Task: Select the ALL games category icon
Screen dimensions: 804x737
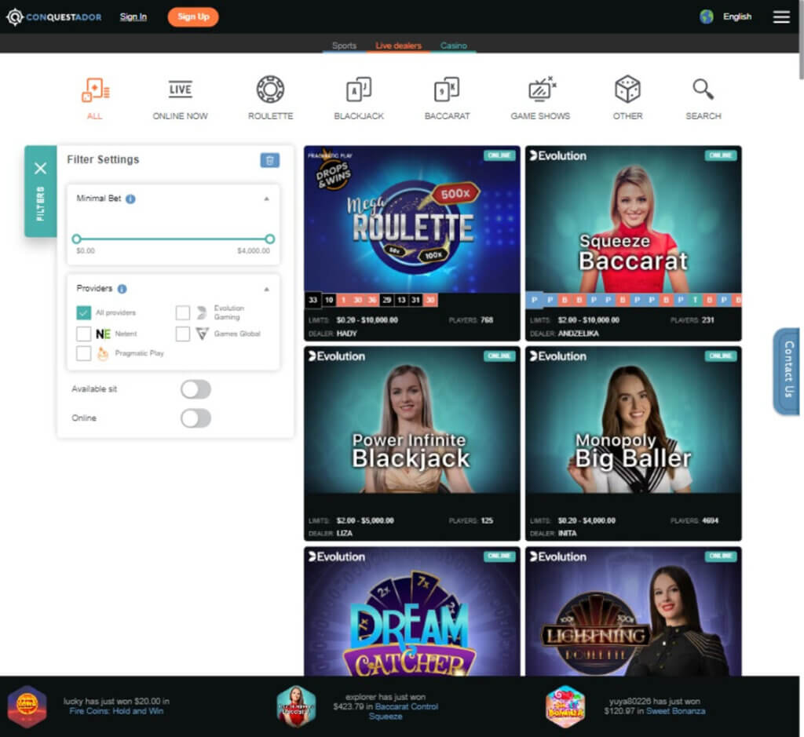Action: tap(95, 91)
